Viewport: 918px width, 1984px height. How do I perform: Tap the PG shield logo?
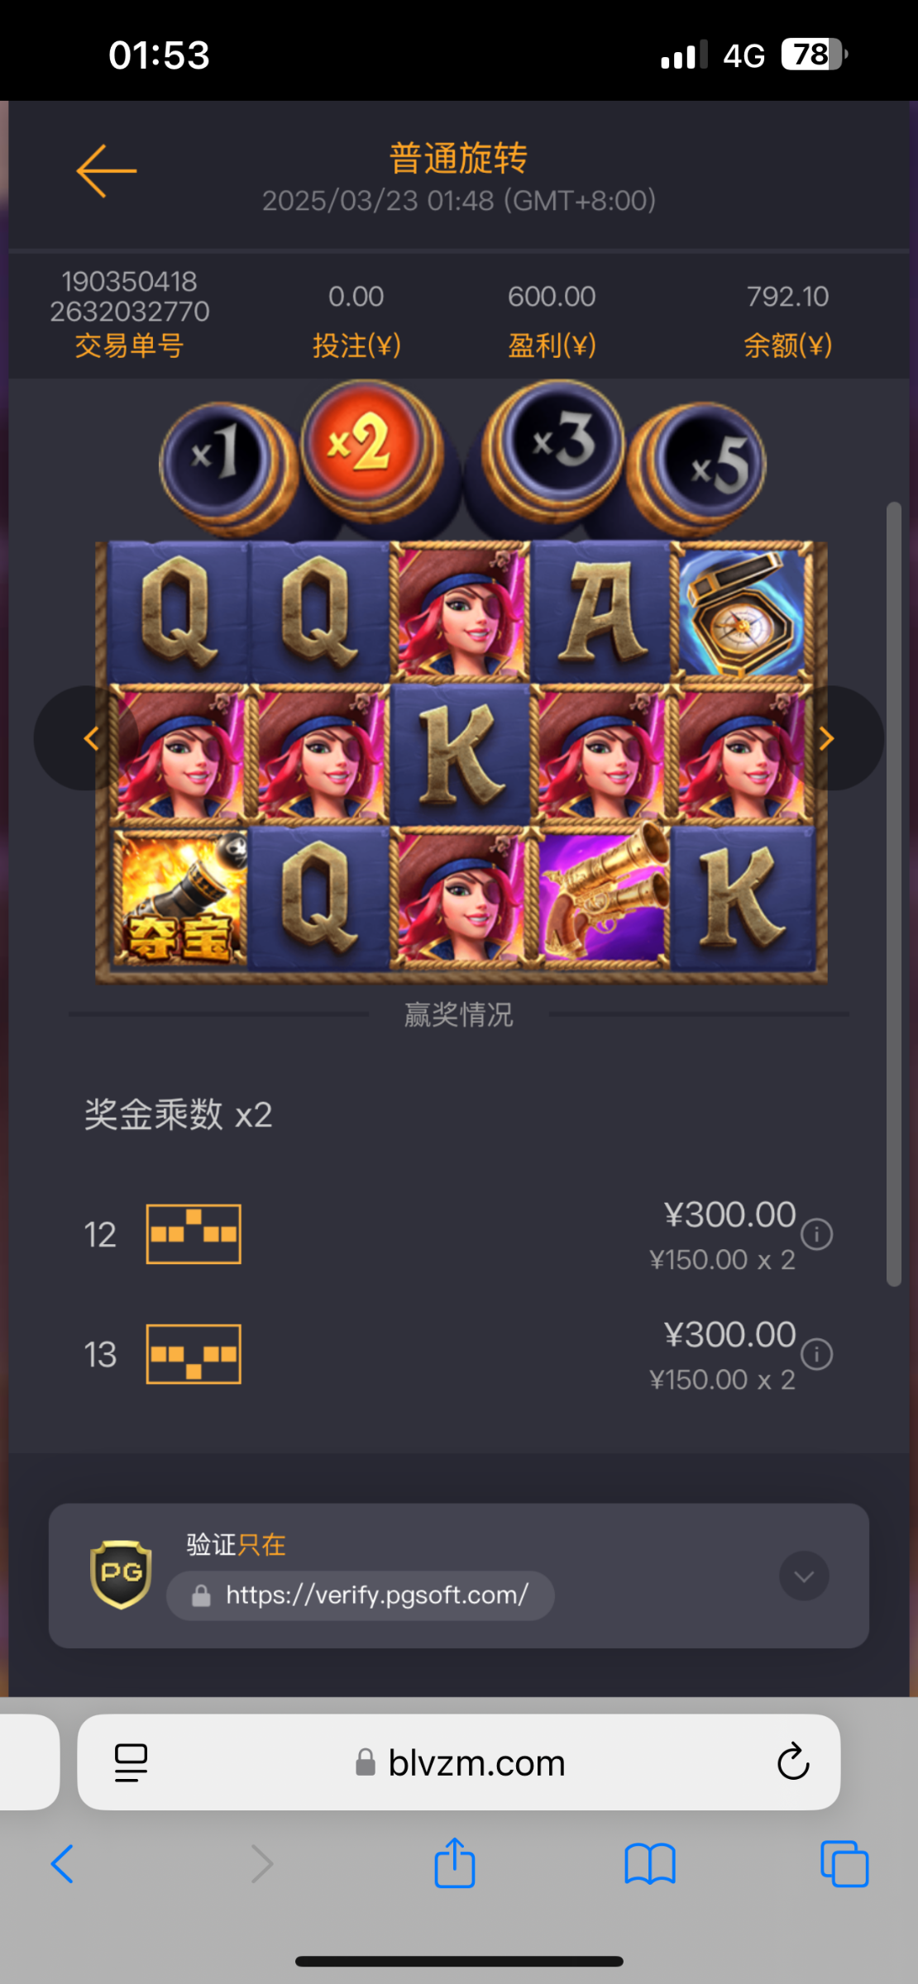tap(121, 1574)
